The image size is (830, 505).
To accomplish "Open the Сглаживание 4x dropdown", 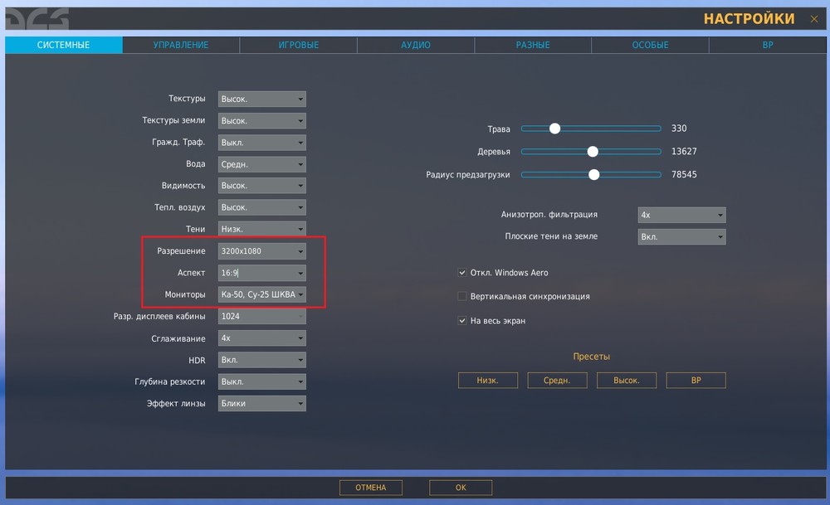I will coord(262,337).
